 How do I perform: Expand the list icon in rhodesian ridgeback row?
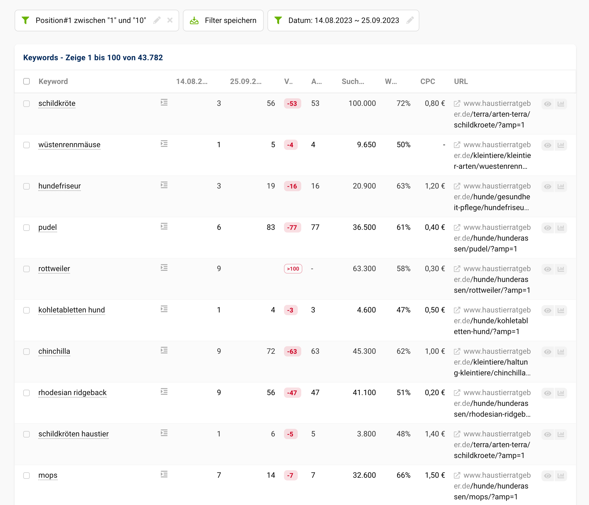click(164, 392)
